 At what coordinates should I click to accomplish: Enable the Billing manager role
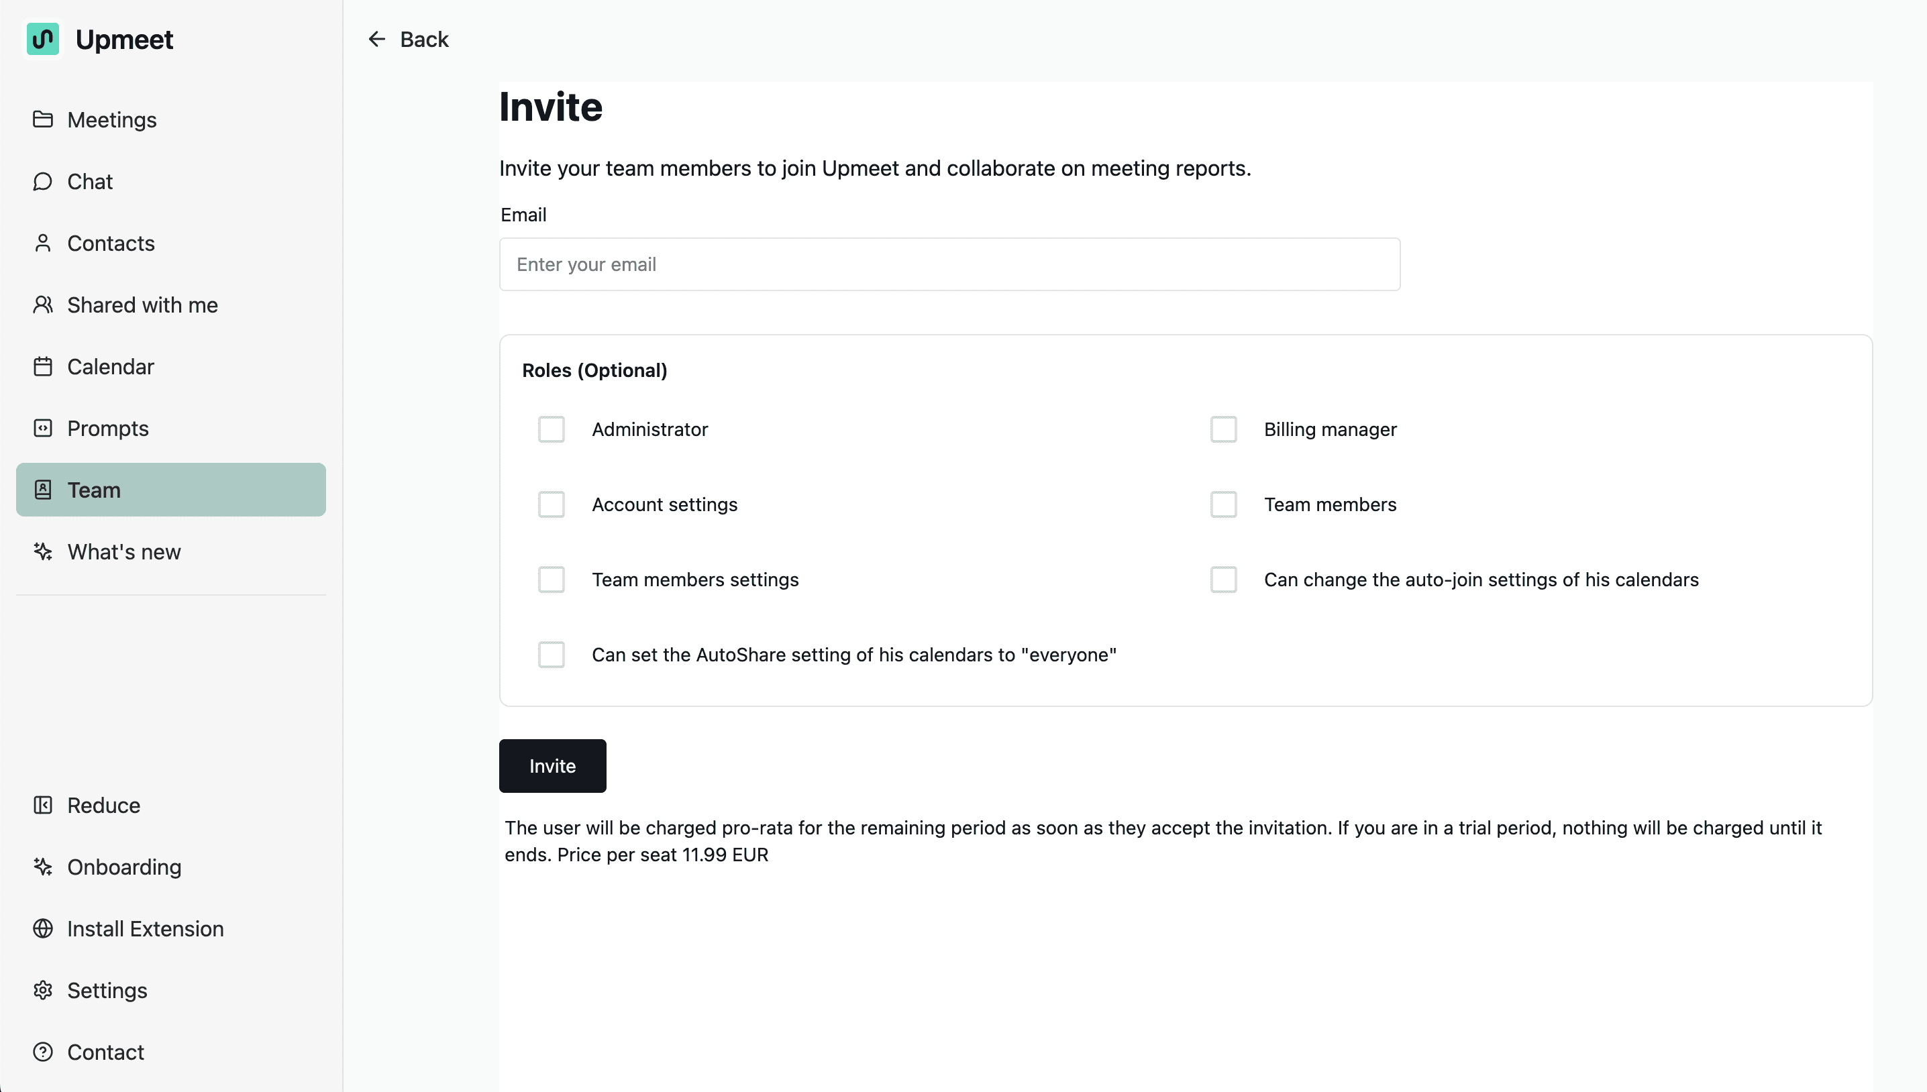[x=1223, y=430]
